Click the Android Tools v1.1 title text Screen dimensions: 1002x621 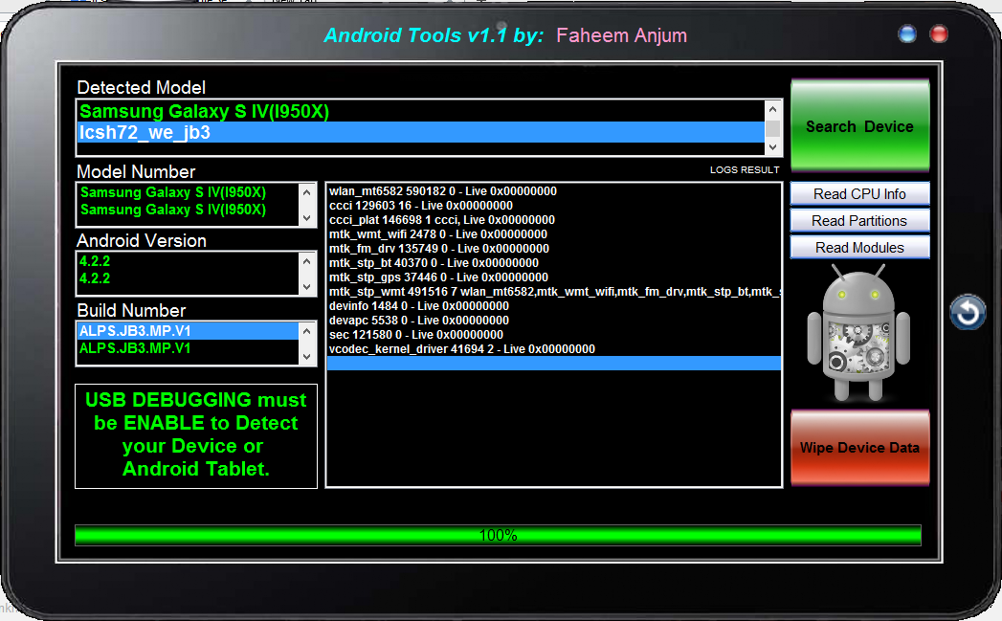click(x=434, y=35)
